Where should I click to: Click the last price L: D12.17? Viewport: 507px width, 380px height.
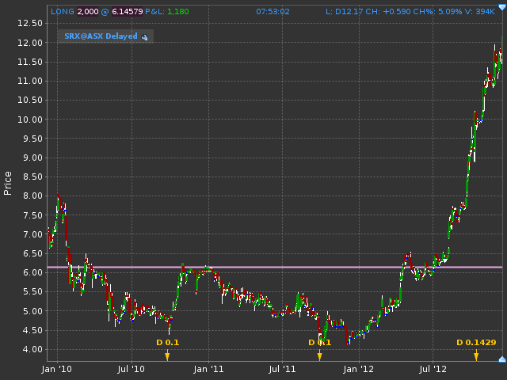345,12
